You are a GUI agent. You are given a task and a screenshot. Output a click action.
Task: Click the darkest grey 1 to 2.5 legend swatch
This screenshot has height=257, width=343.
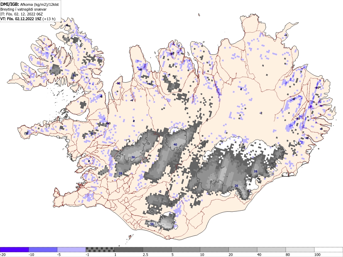coord(128,249)
